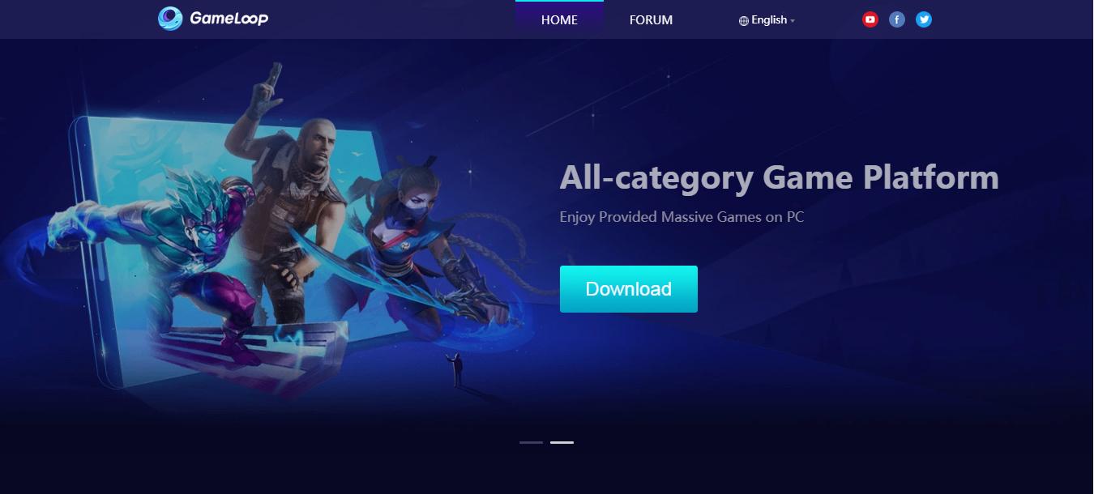
Task: Click the GameLoop swirl logo icon
Action: [x=170, y=18]
